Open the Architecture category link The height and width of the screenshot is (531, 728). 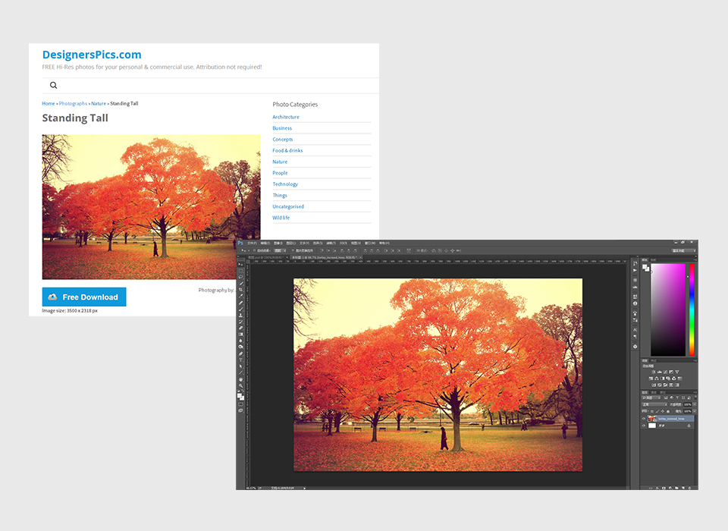tap(286, 117)
